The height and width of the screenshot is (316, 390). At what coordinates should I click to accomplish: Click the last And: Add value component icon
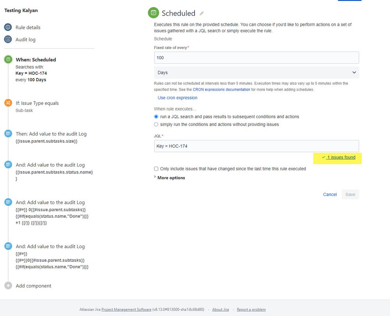[x=8, y=246]
